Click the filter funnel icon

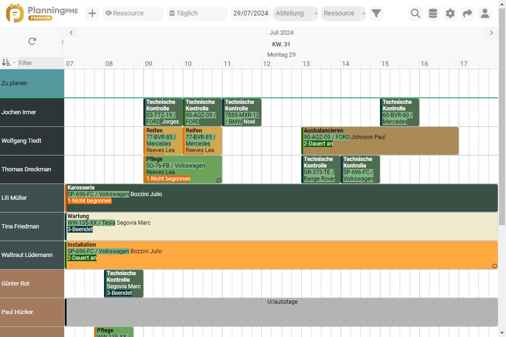coord(376,14)
